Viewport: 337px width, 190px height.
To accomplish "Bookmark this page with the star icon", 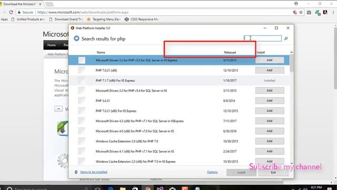I will click(301, 12).
